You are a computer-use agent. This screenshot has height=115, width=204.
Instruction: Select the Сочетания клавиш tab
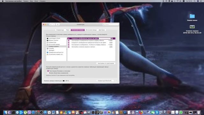pos(78,30)
